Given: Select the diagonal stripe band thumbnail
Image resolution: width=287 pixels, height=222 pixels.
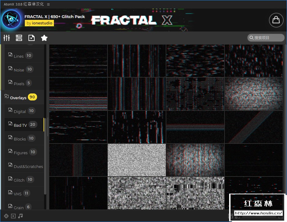Looking at the screenshot, I should 254,127.
